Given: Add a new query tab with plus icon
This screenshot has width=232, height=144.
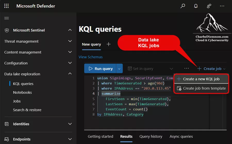Looking at the screenshot, I should click(x=109, y=44).
